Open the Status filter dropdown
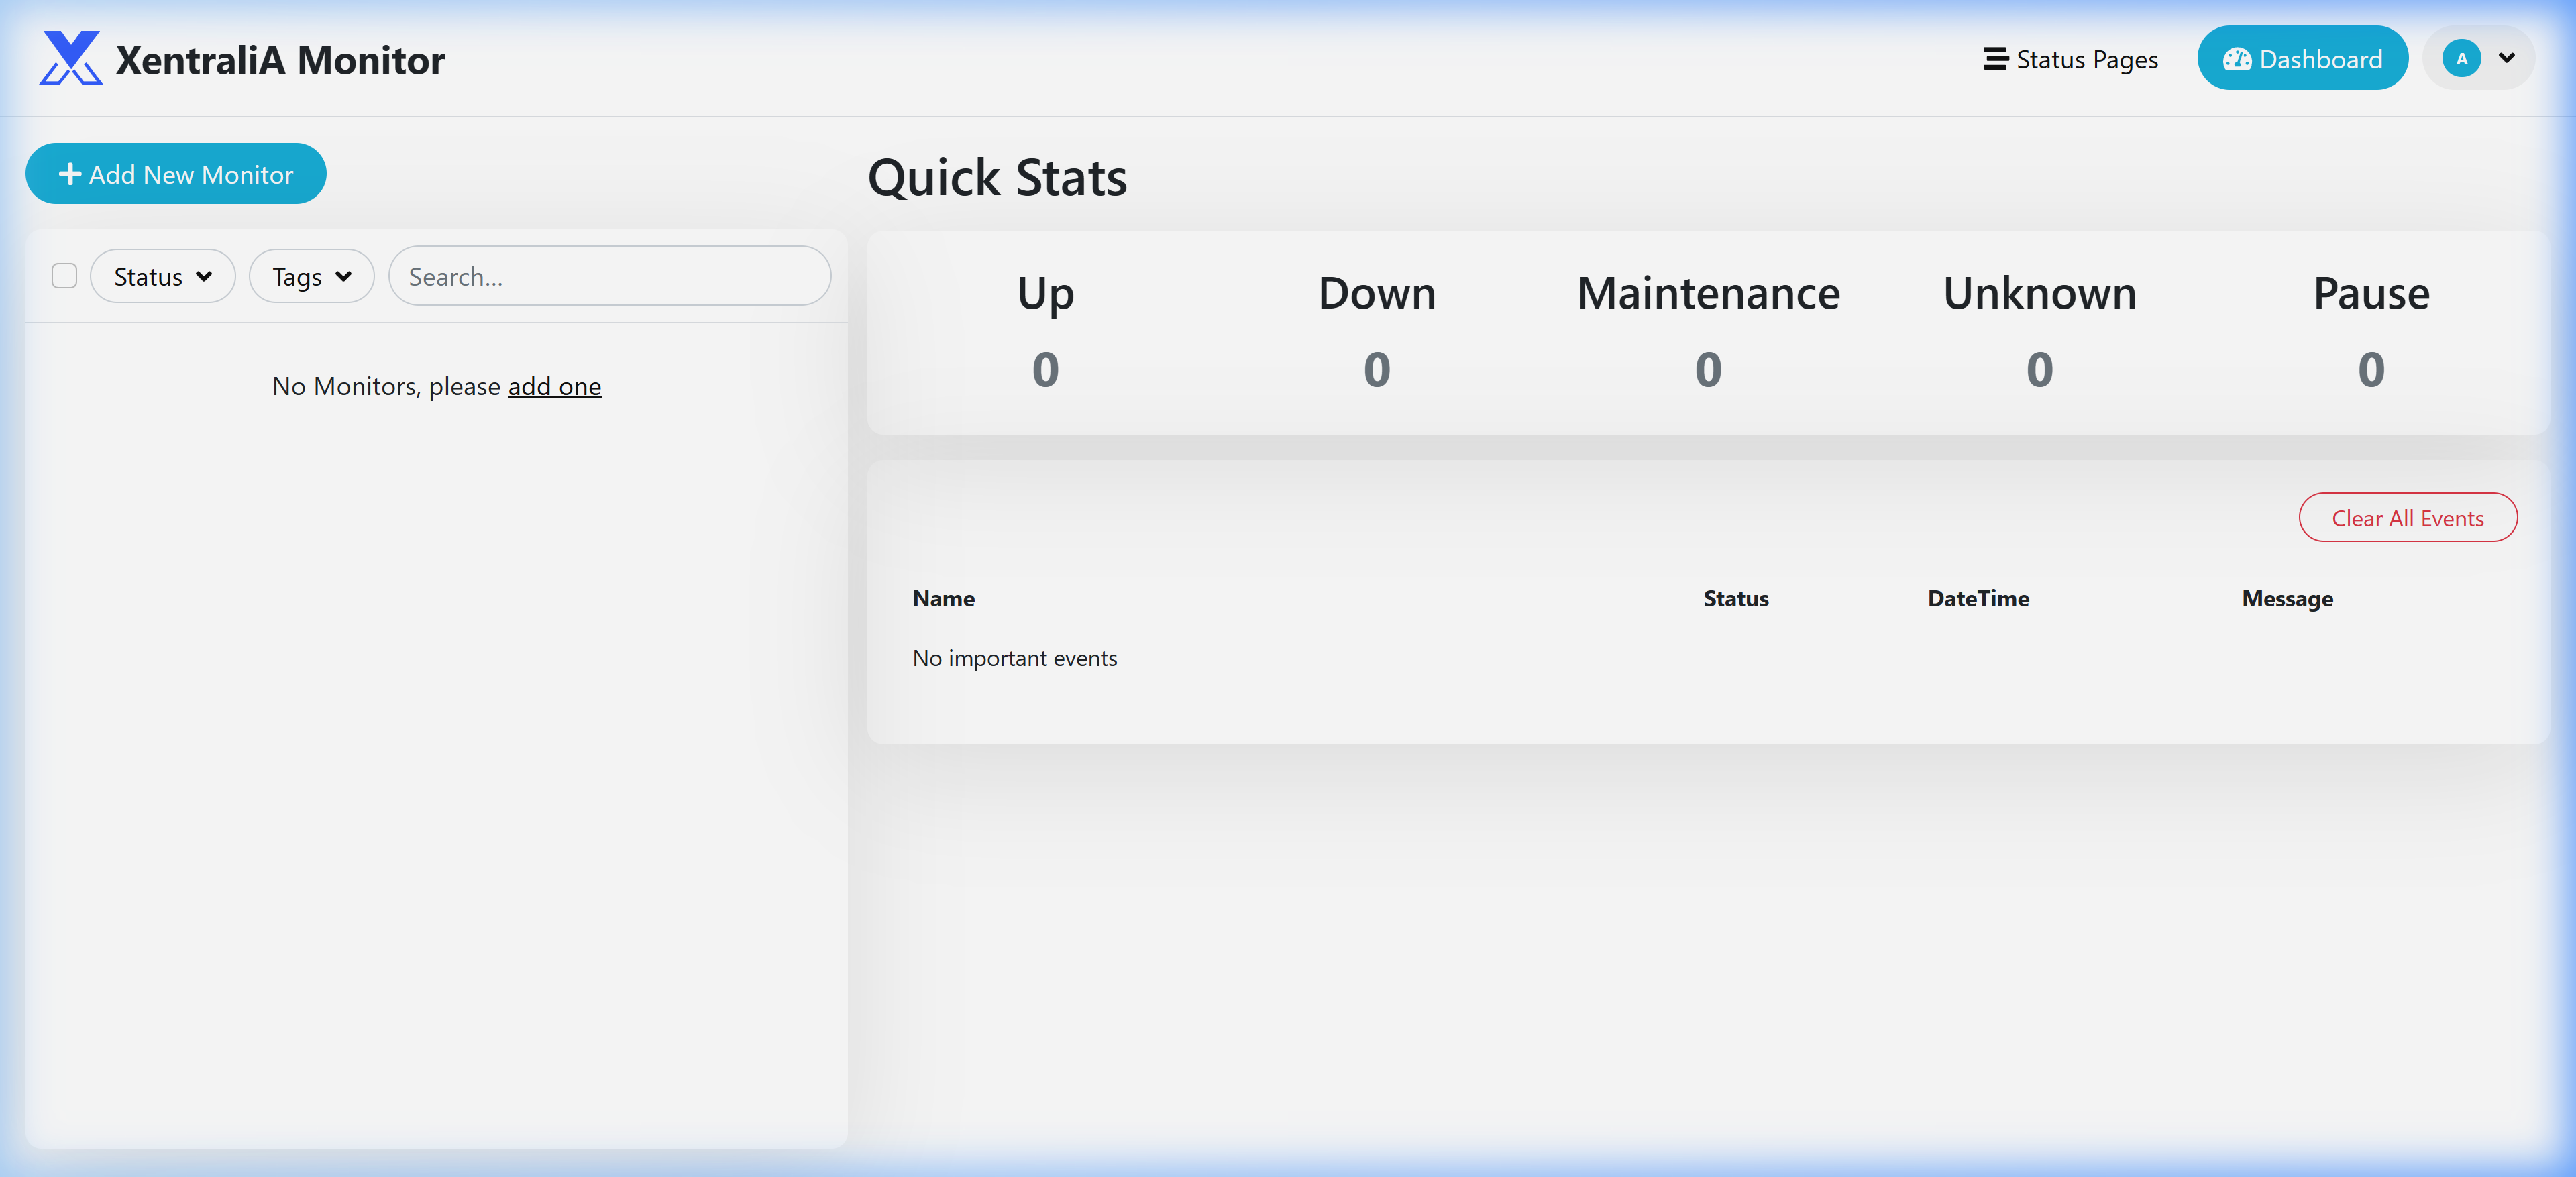 (162, 277)
